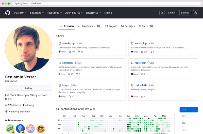Expand the Resources dropdown menu
This screenshot has width=203, height=134.
click(x=54, y=13)
